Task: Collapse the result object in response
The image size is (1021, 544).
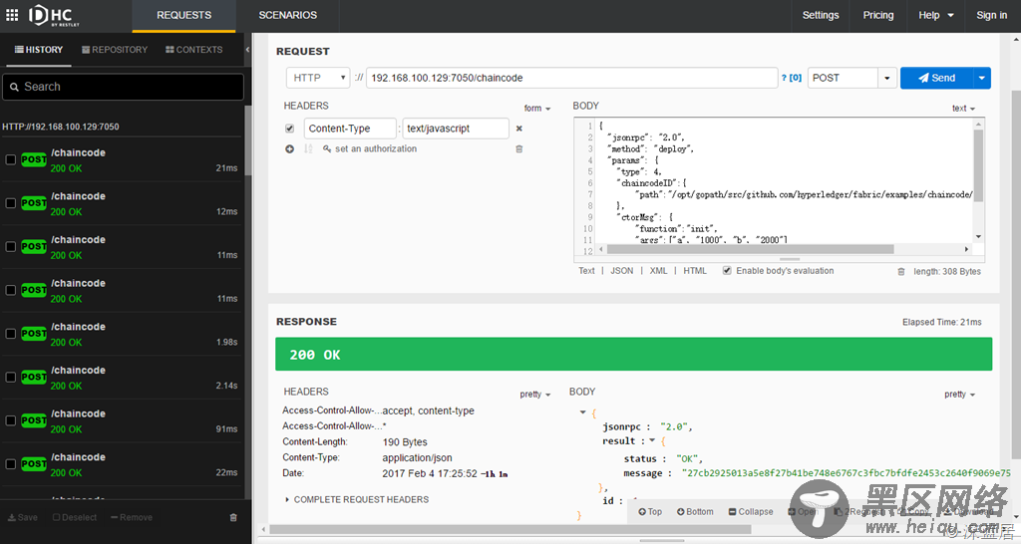Action: click(652, 440)
